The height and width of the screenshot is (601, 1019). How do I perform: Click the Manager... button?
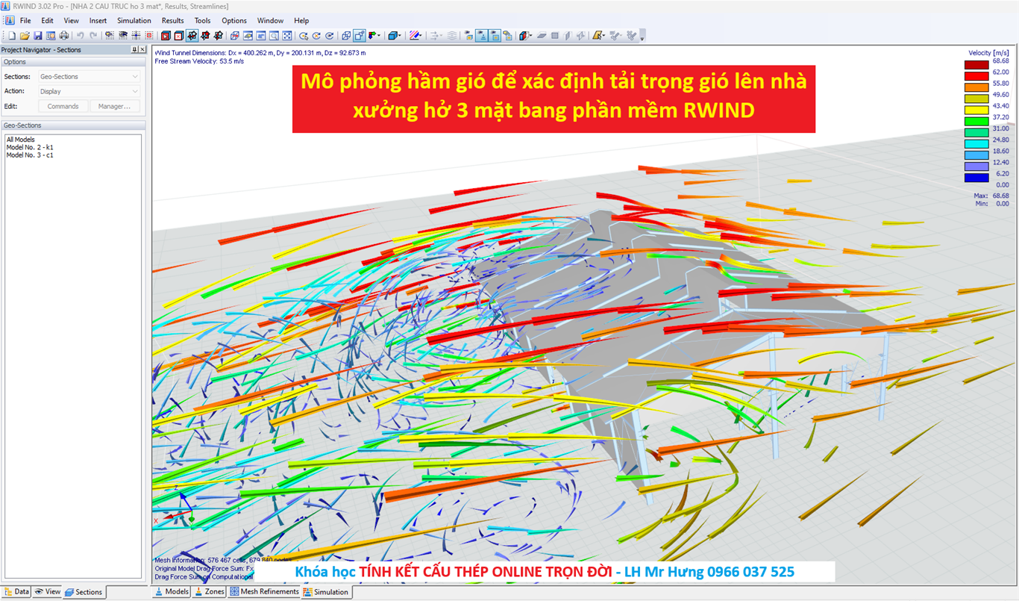point(114,106)
